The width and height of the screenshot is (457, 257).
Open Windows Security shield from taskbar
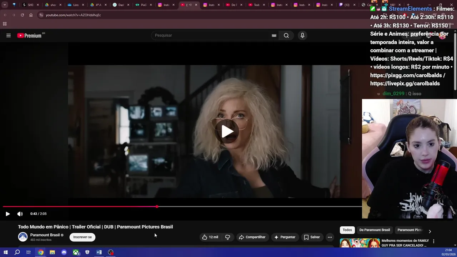point(87,252)
